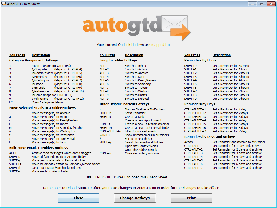This screenshot has width=277, height=208.
Task: Click the 'CTRL+SHIFT+u' hotkey text
Action: [x=110, y=131]
